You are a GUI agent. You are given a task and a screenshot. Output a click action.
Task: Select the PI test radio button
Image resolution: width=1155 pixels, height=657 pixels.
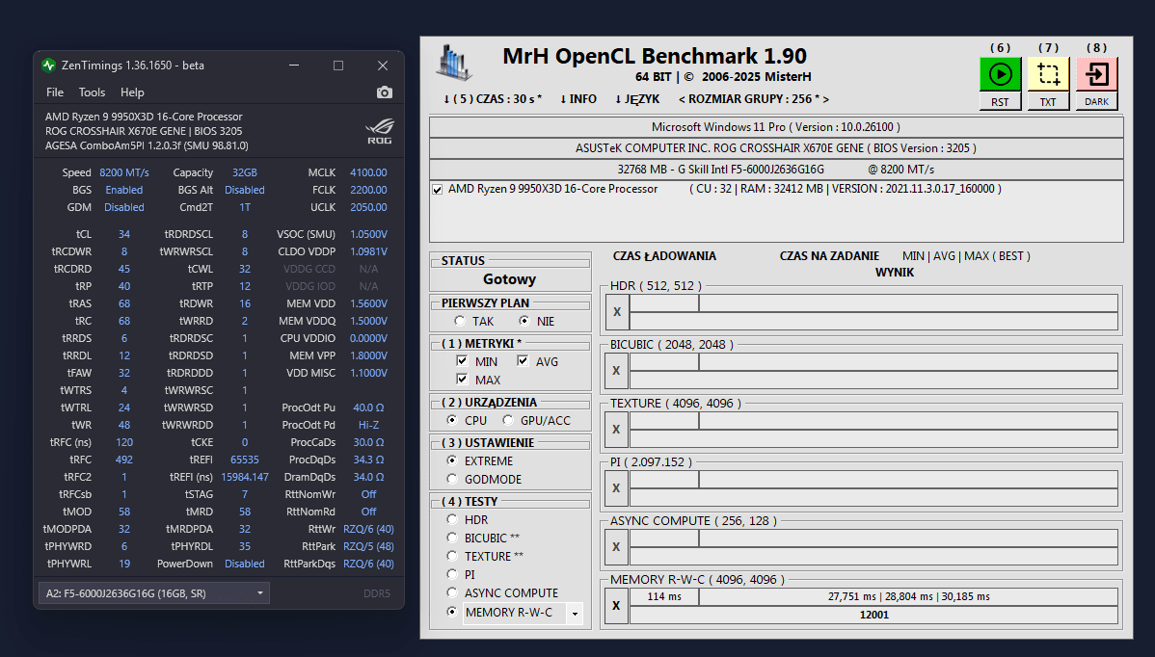[x=451, y=574]
